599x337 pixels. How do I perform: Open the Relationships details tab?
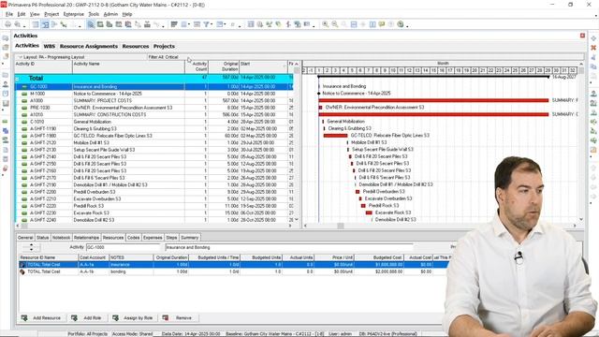86,238
